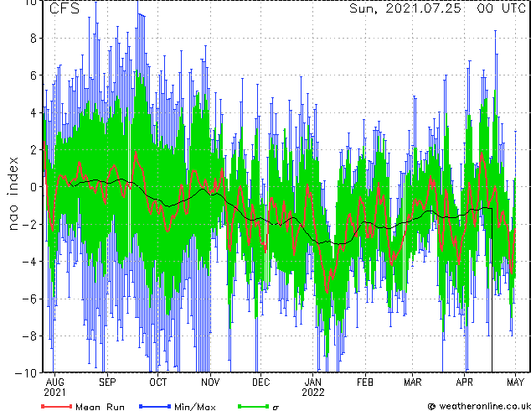
Task: Click the DEC month label
Action: [x=261, y=382]
